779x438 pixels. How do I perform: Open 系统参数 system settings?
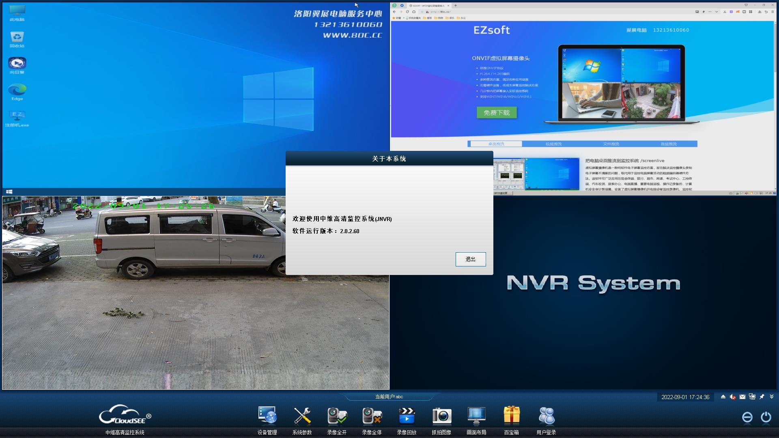coord(302,416)
